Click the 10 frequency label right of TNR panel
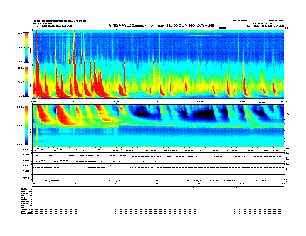The height and width of the screenshot is (236, 306). (x=287, y=138)
